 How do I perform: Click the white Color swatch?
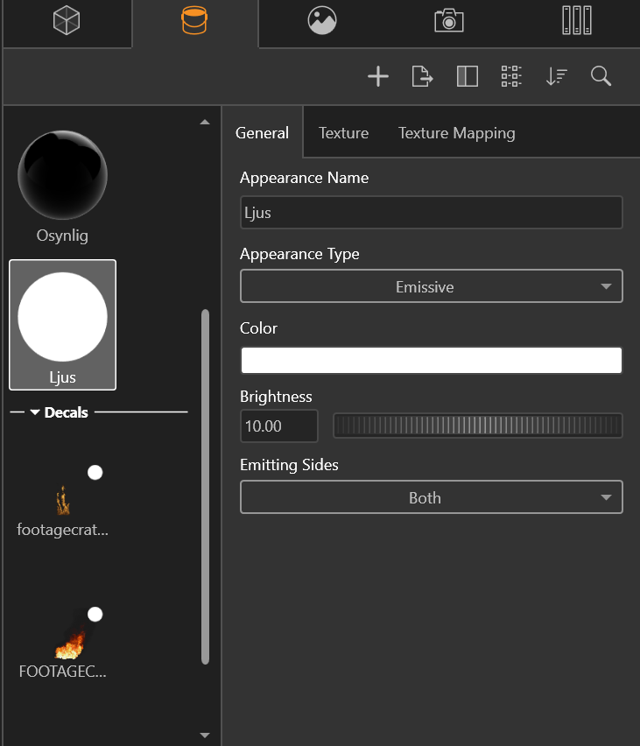(x=431, y=360)
